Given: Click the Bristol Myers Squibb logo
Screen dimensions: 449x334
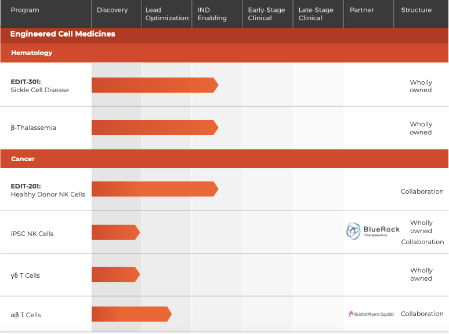Looking at the screenshot, I should pos(371,314).
